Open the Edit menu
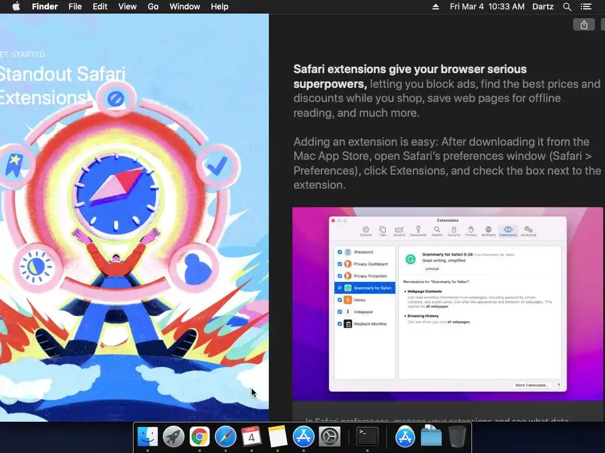Viewport: 605px width, 453px height. pos(100,6)
